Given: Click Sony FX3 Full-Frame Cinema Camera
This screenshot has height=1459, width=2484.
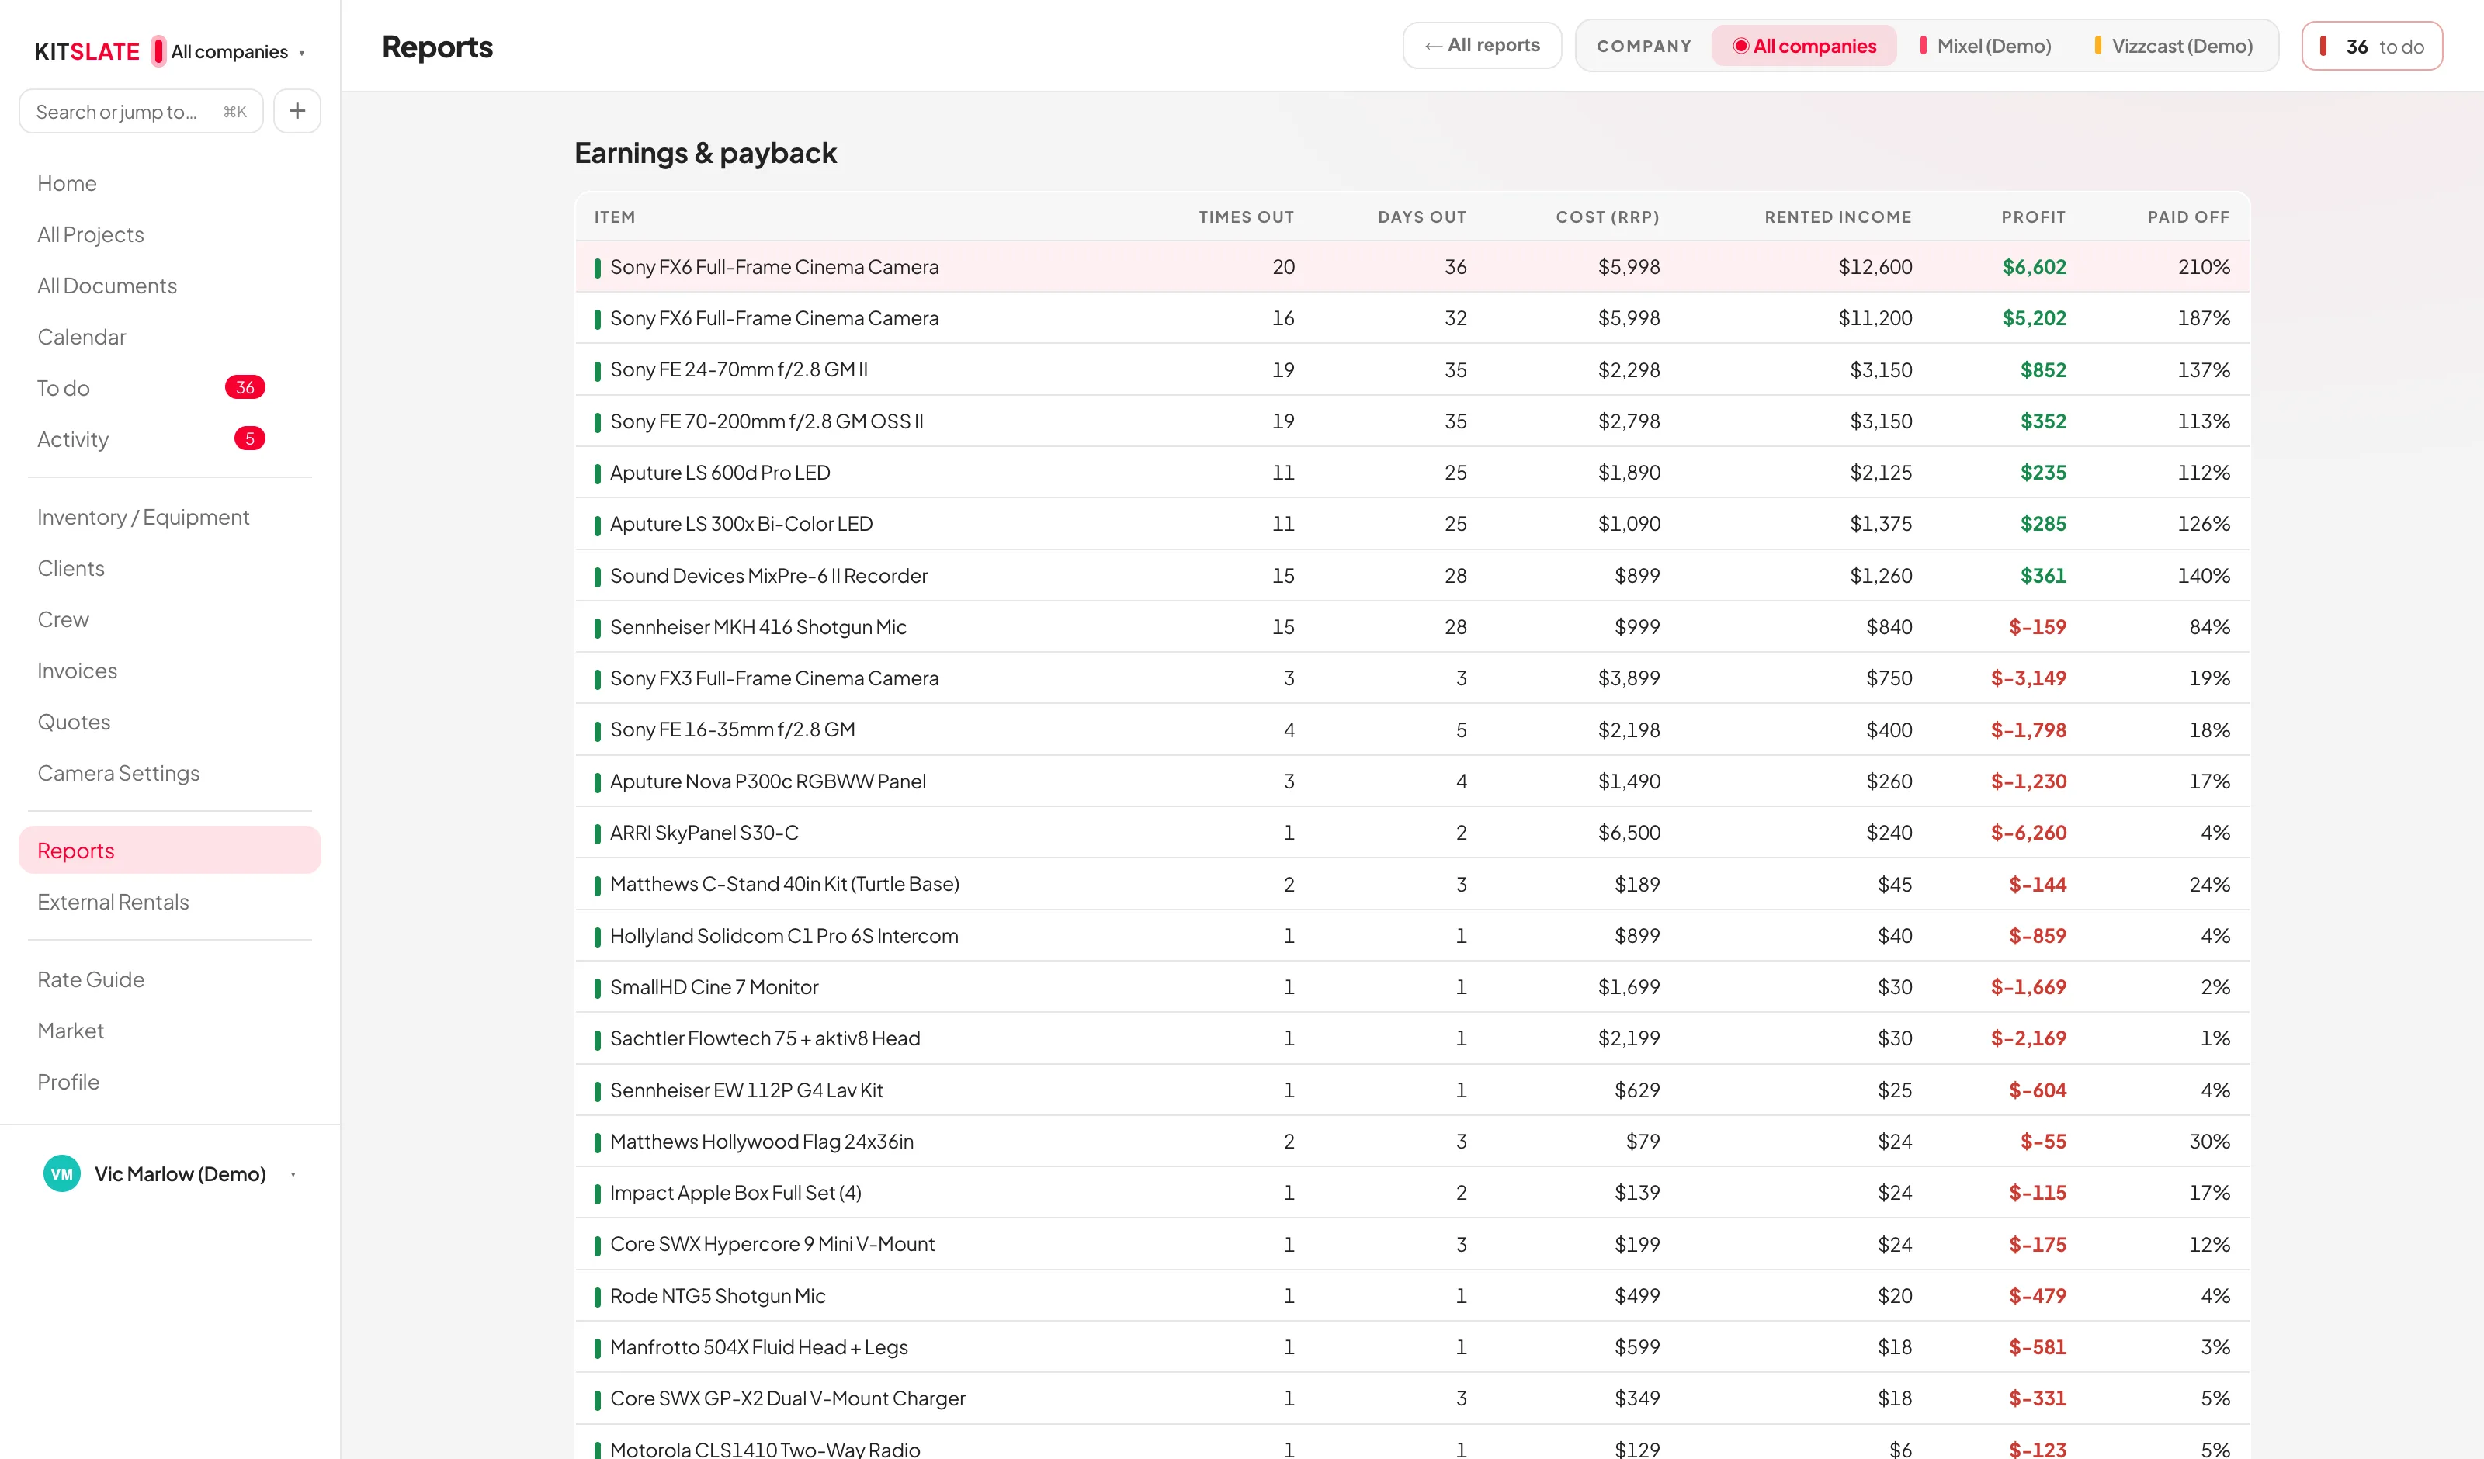Looking at the screenshot, I should click(x=775, y=678).
